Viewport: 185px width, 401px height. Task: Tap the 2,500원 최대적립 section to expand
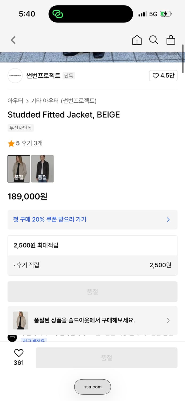[x=92, y=245]
